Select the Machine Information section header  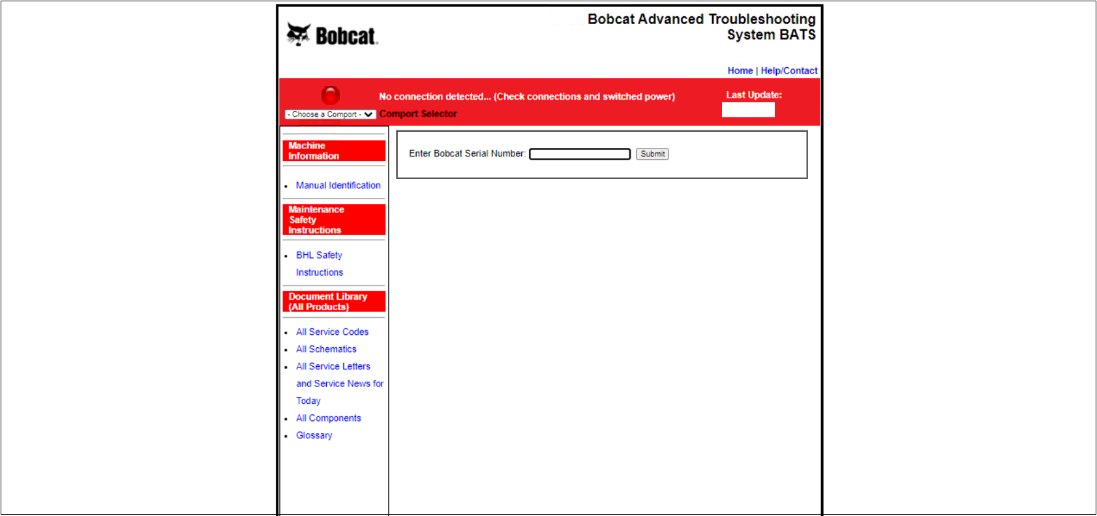[x=334, y=151]
